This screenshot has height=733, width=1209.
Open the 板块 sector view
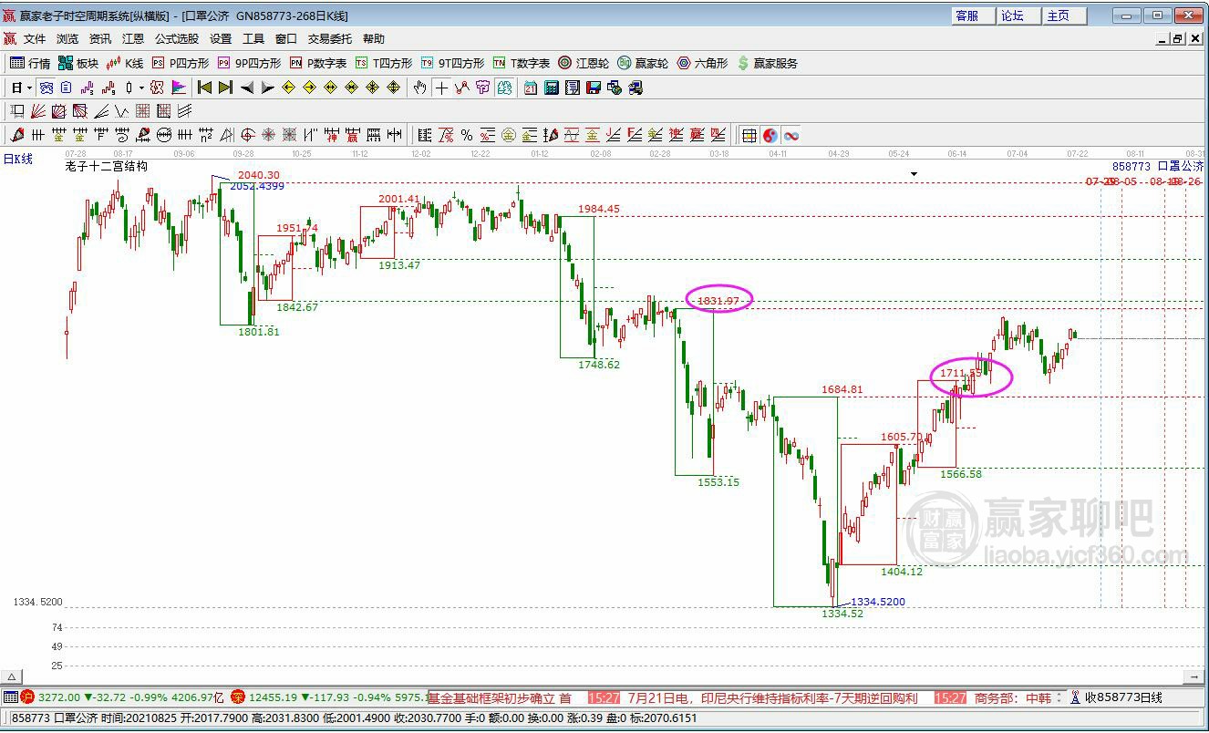(x=78, y=63)
